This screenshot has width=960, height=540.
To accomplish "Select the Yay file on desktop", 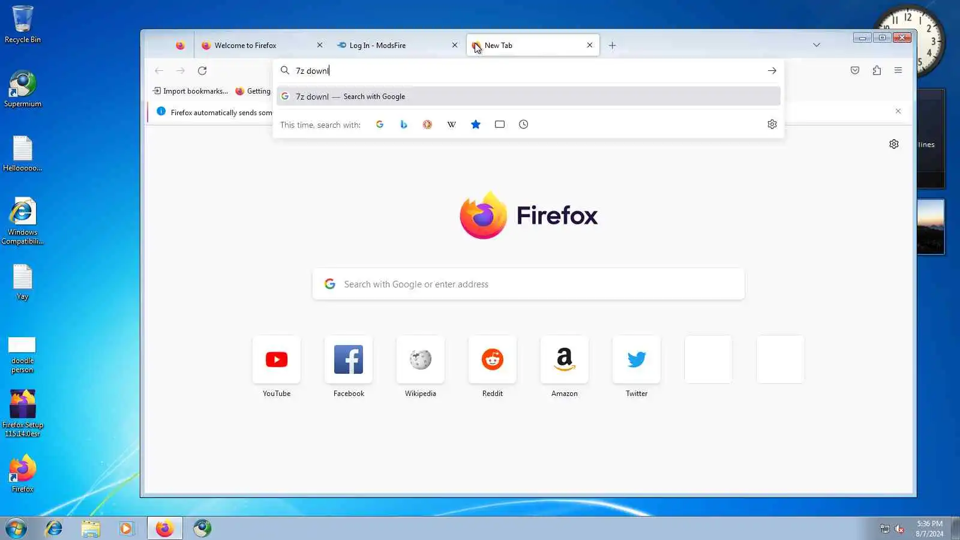I will (x=23, y=282).
